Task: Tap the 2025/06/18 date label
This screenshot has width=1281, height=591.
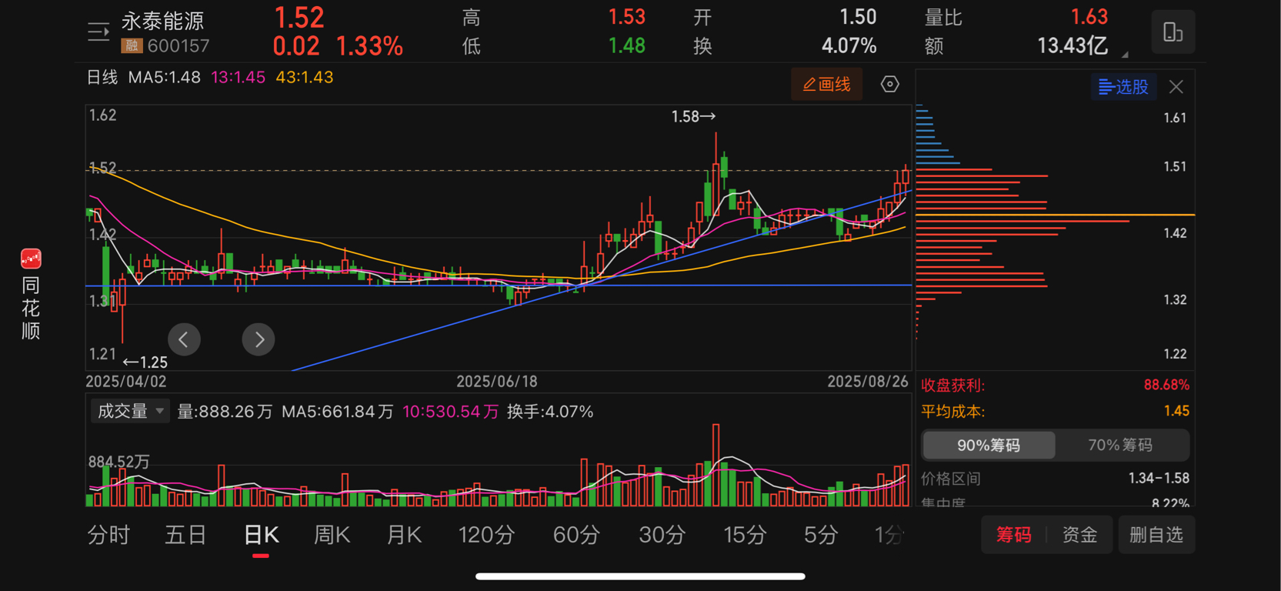Action: (x=497, y=382)
